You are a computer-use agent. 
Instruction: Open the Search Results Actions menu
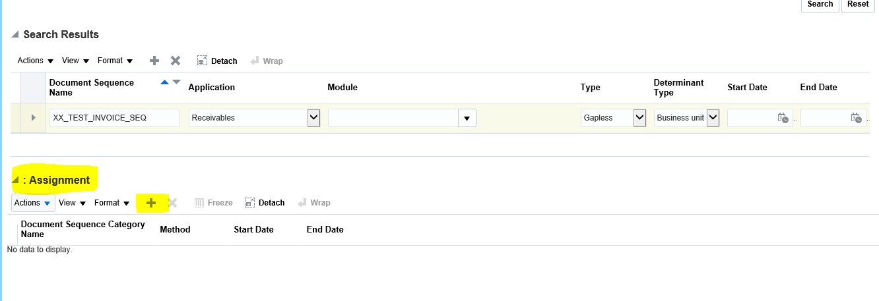pyautogui.click(x=35, y=61)
